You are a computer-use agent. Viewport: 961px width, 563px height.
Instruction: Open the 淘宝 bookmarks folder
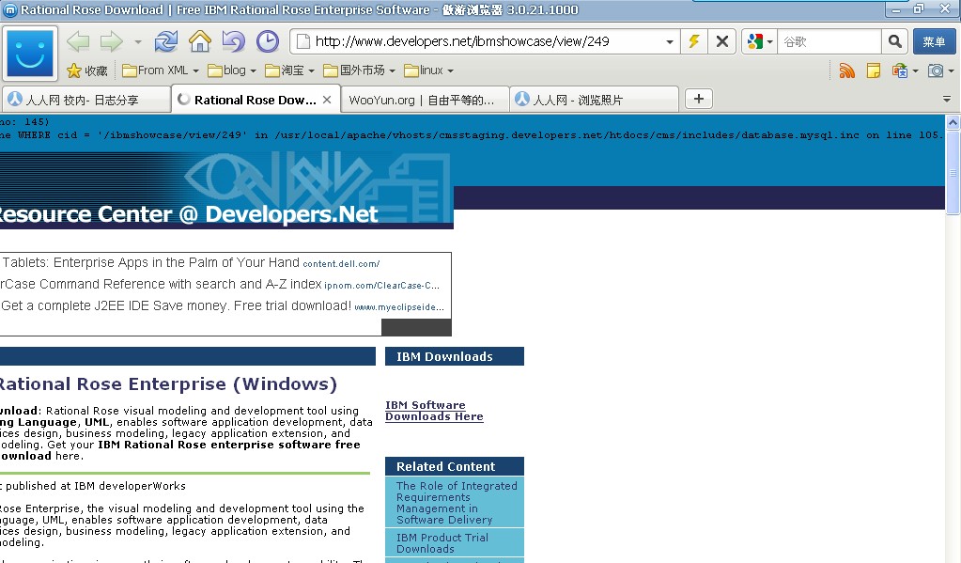290,70
